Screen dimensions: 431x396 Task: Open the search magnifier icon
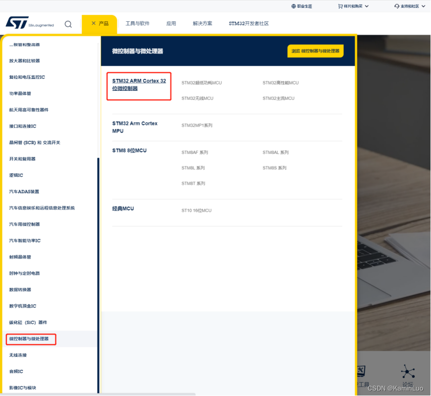pos(68,24)
